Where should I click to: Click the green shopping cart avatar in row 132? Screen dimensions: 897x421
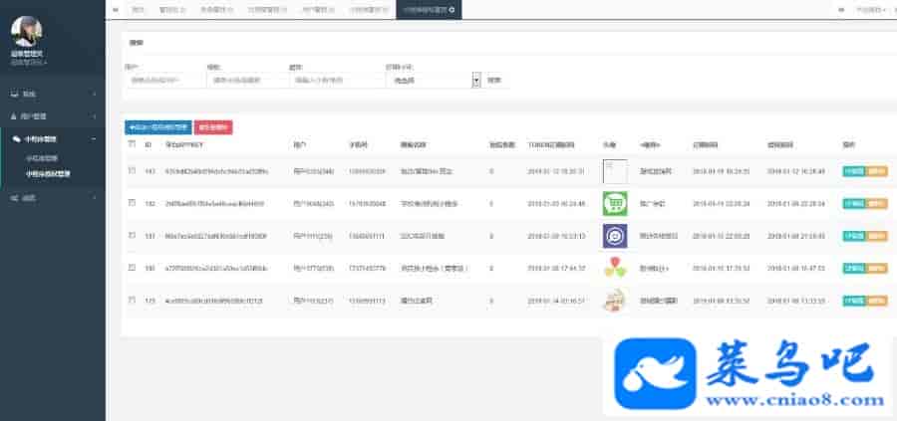tap(614, 203)
